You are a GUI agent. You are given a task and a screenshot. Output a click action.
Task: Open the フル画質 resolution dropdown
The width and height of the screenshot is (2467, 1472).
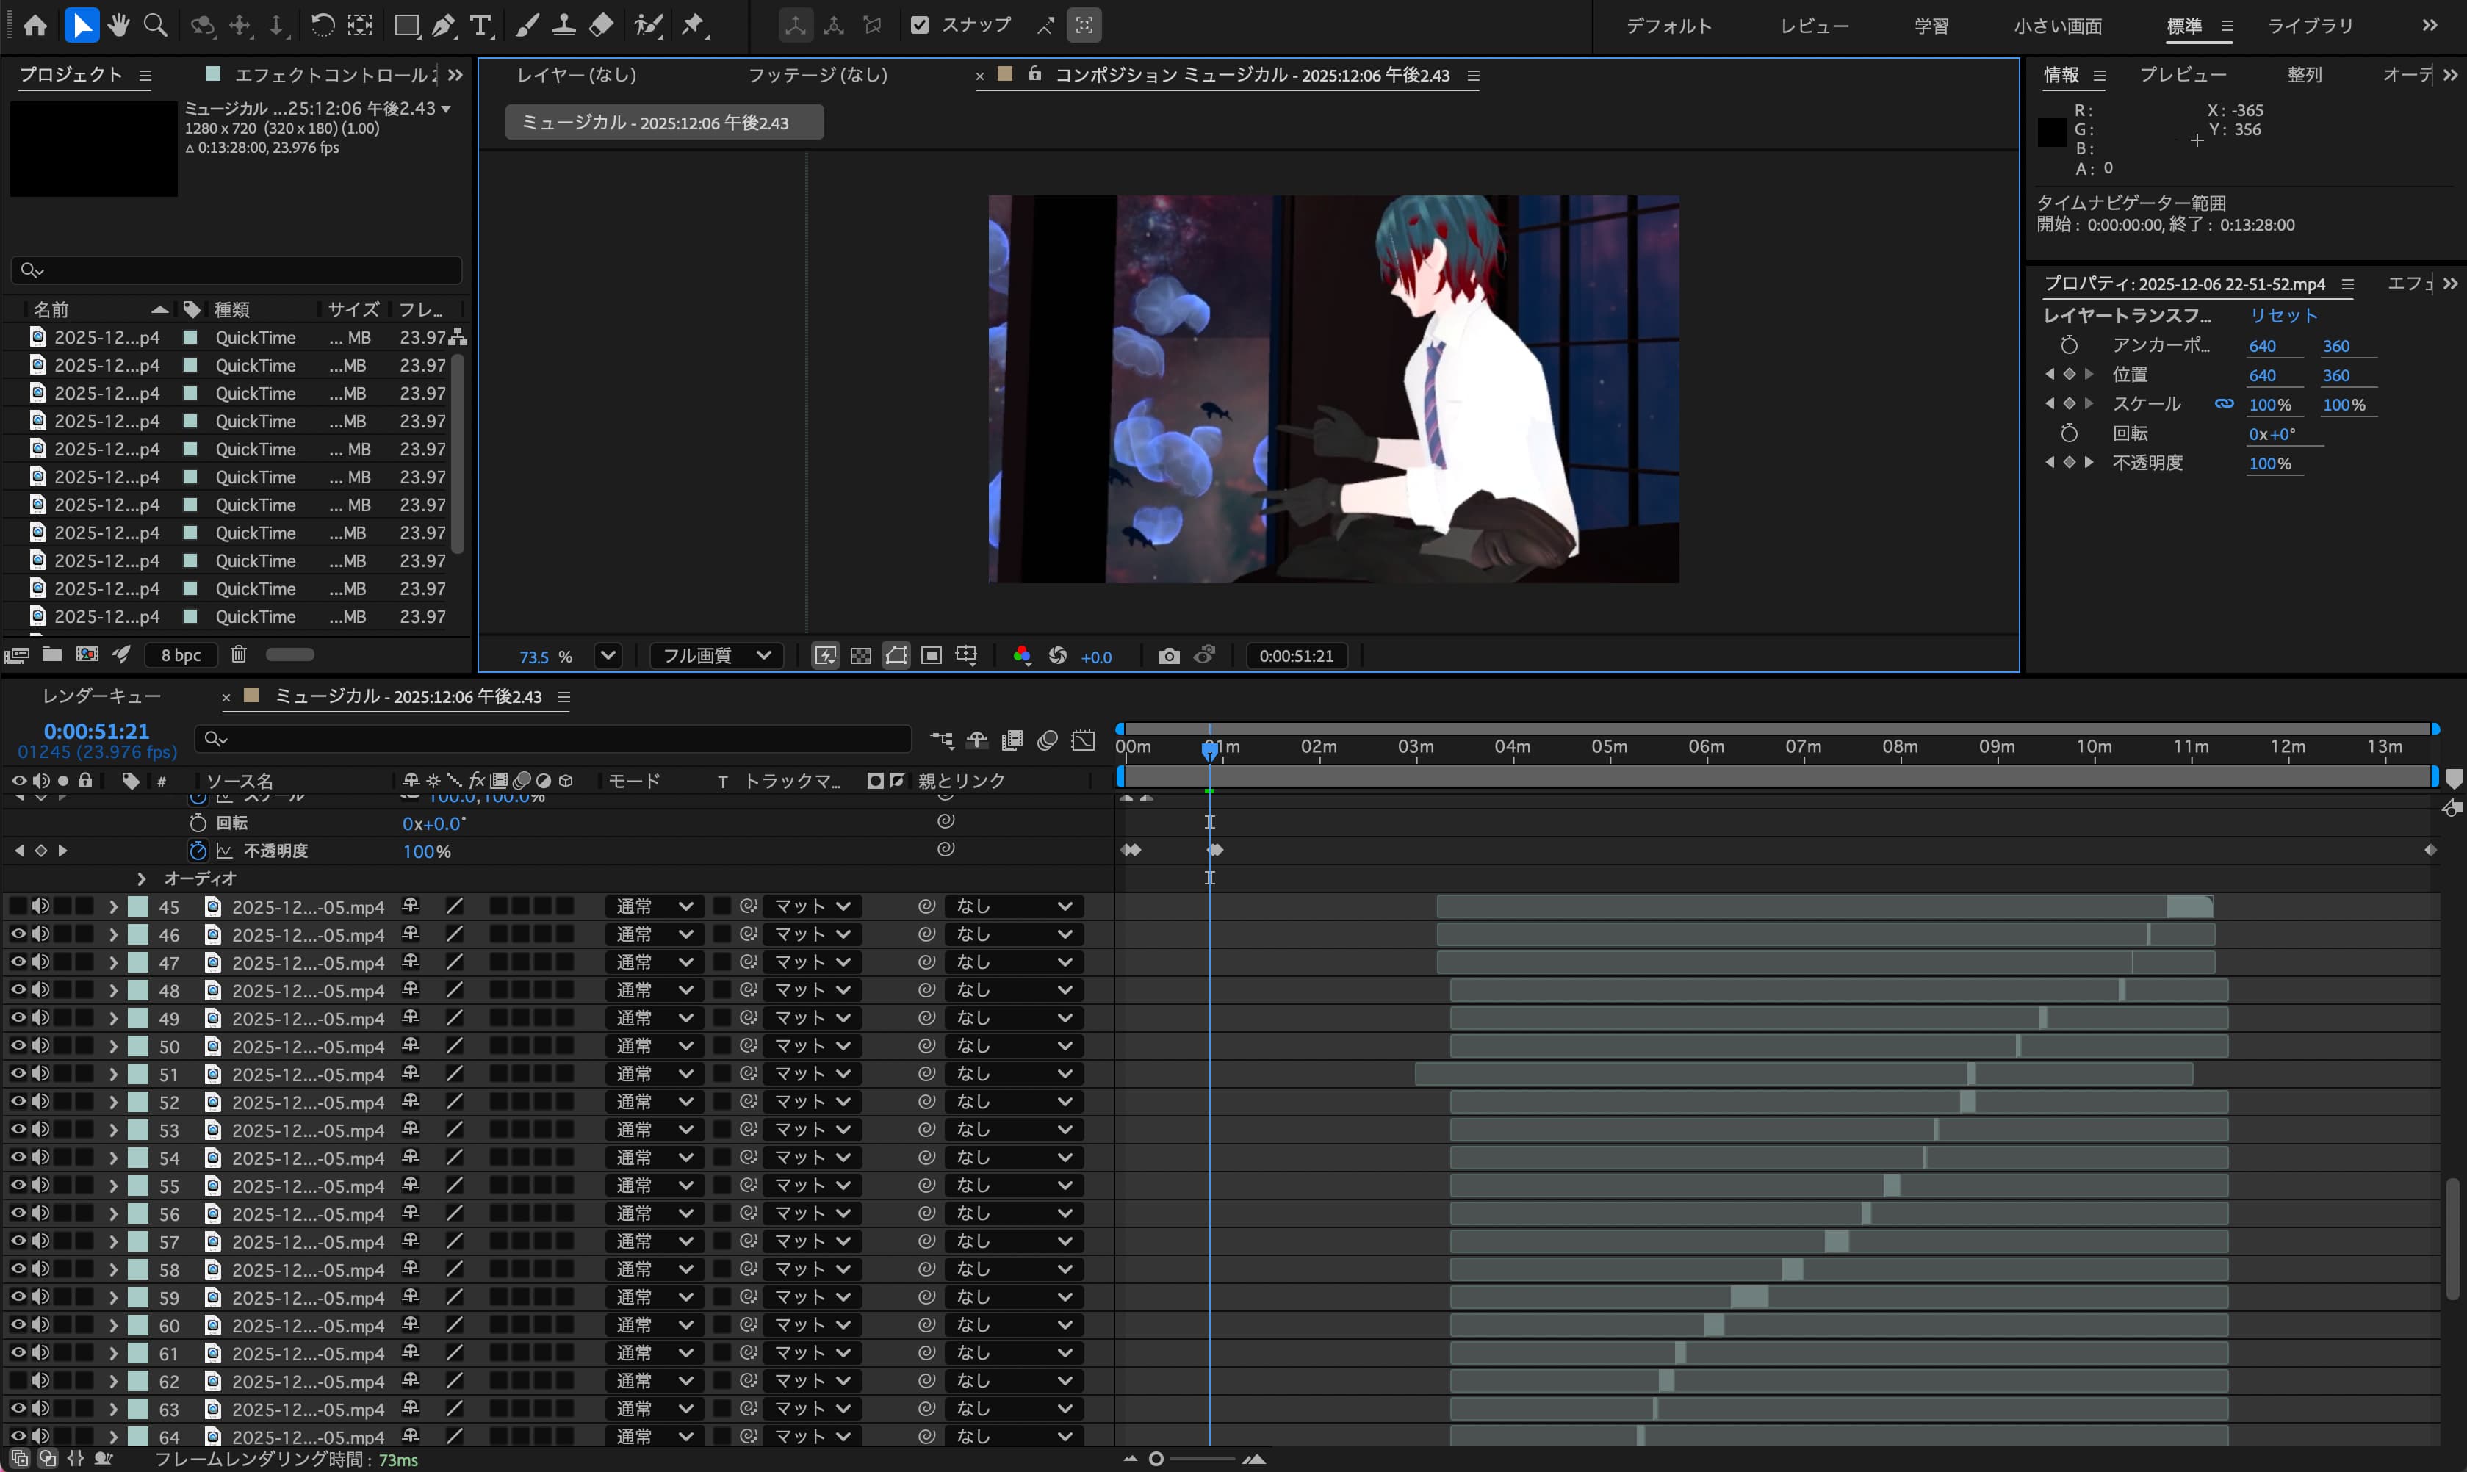pos(716,656)
